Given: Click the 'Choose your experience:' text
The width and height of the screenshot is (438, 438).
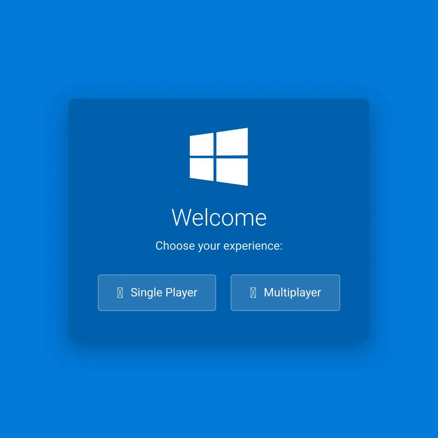Looking at the screenshot, I should [x=219, y=246].
